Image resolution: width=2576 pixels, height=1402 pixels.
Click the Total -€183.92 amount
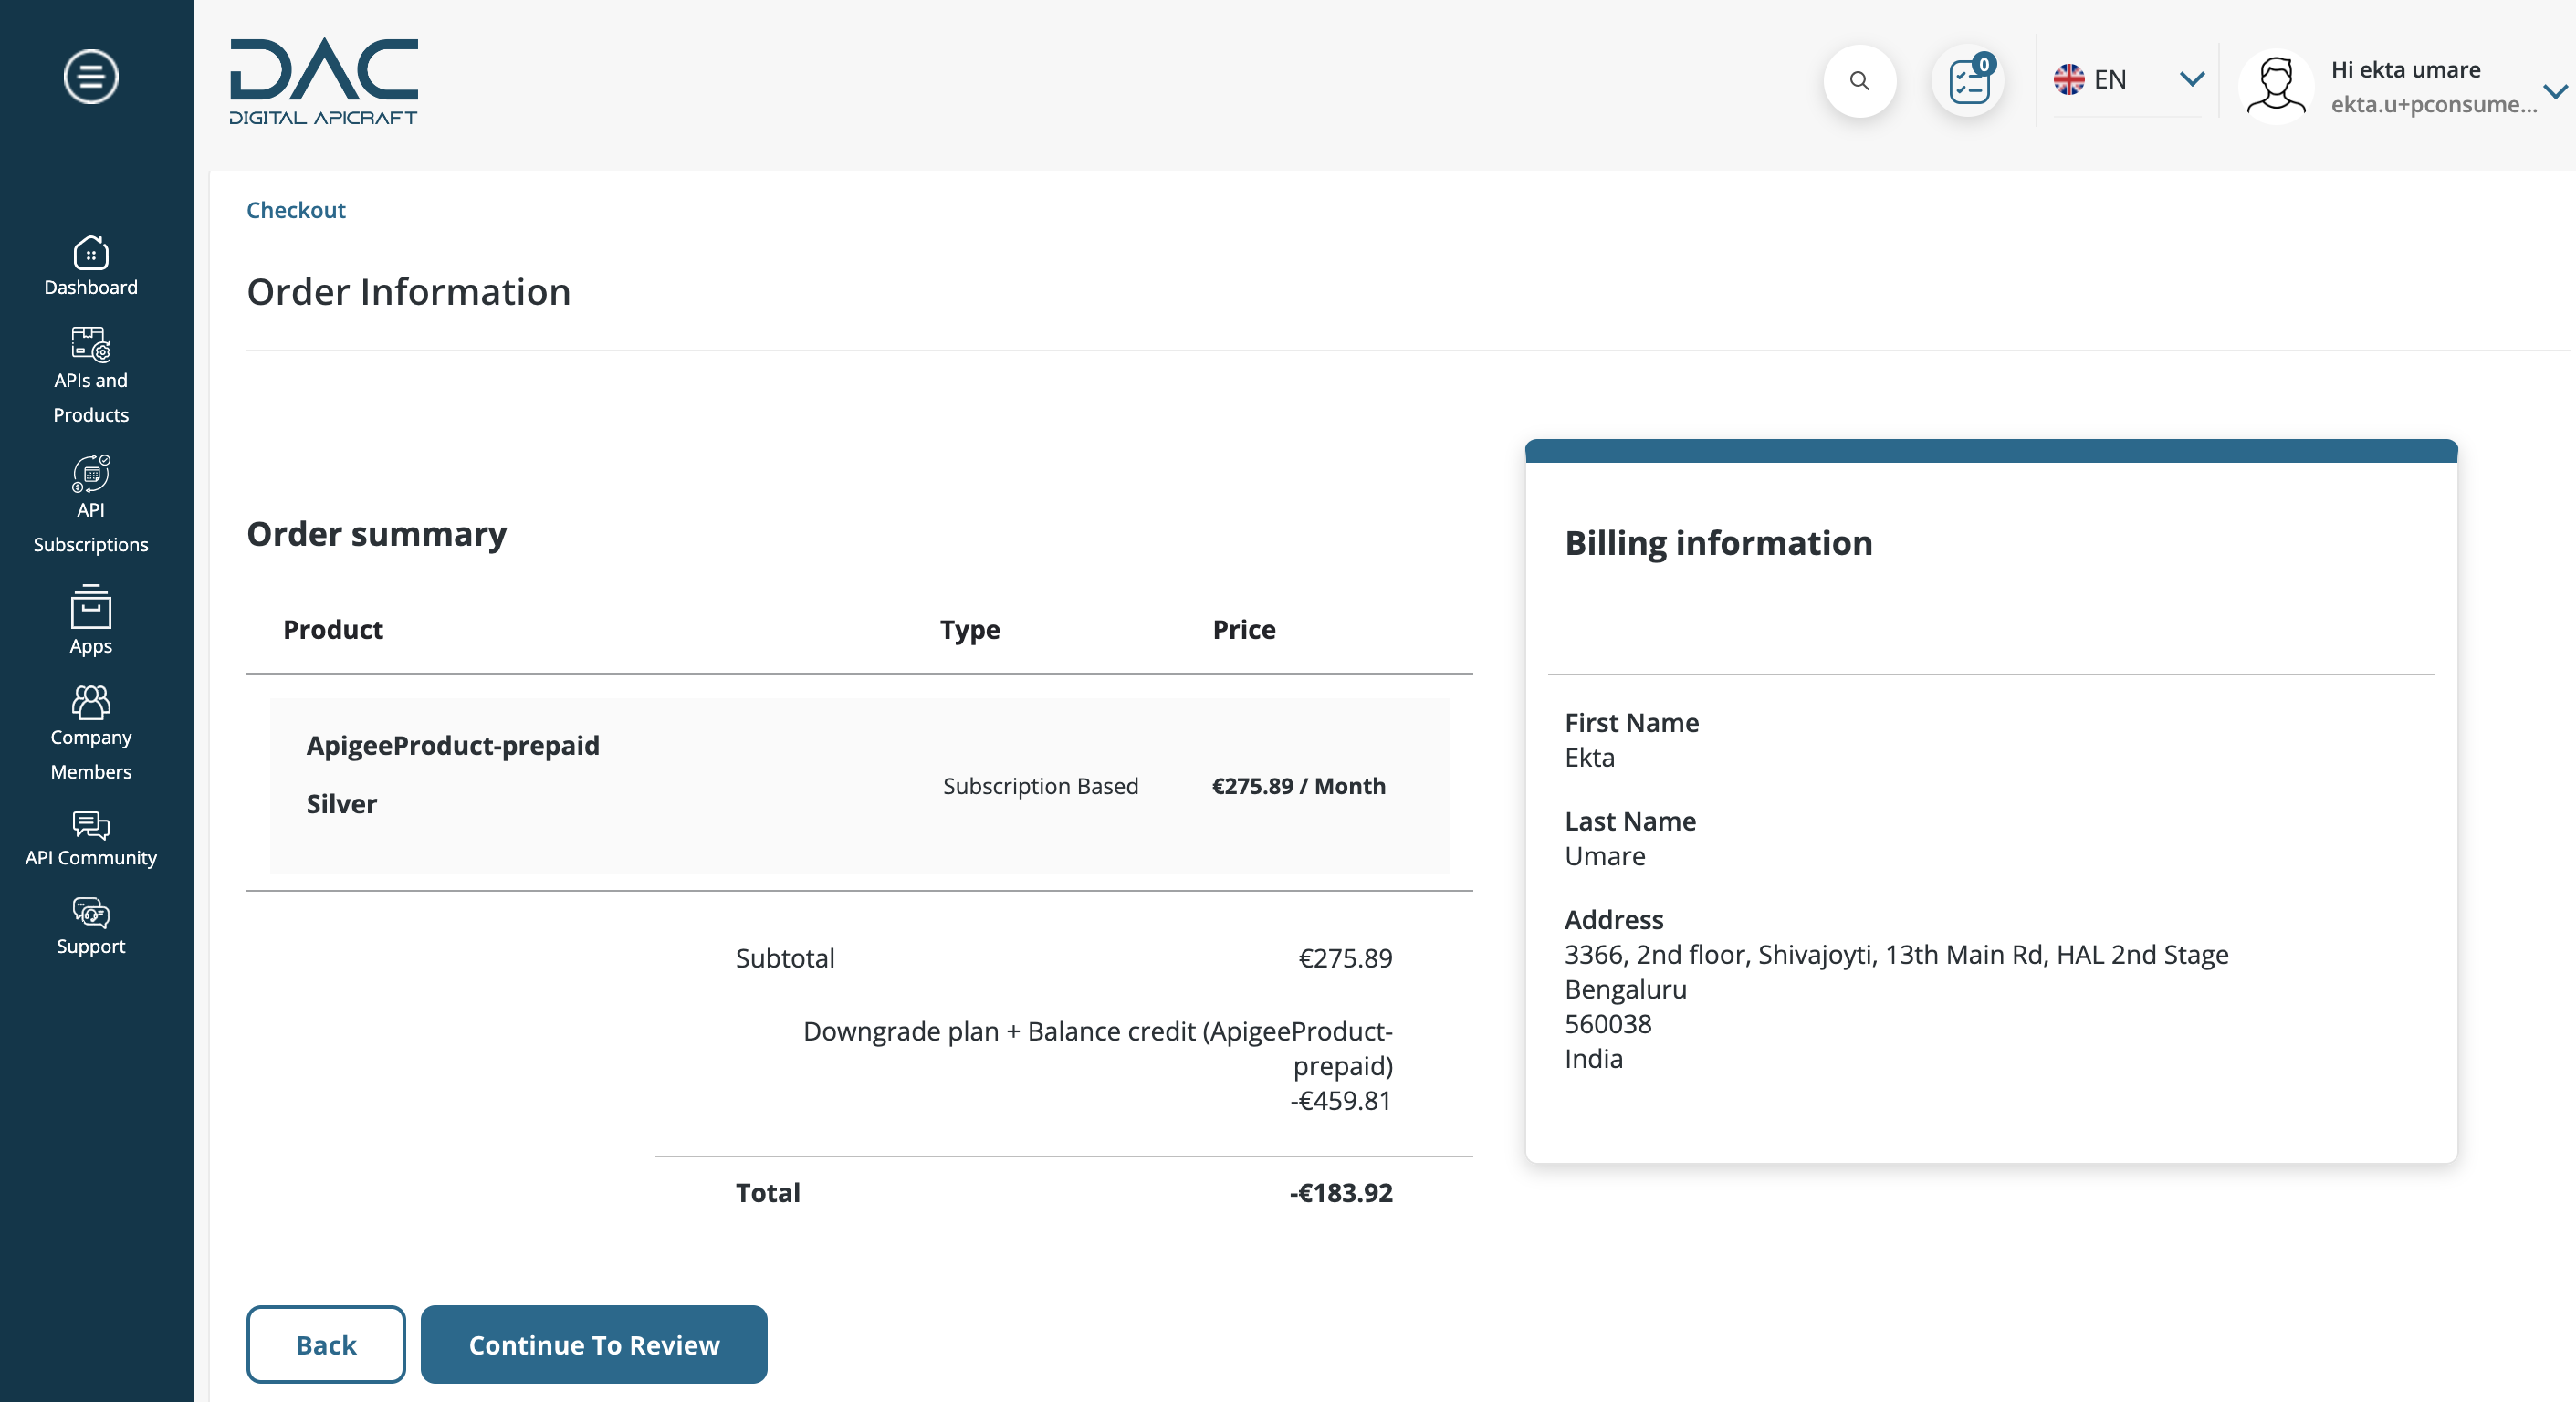(1340, 1192)
